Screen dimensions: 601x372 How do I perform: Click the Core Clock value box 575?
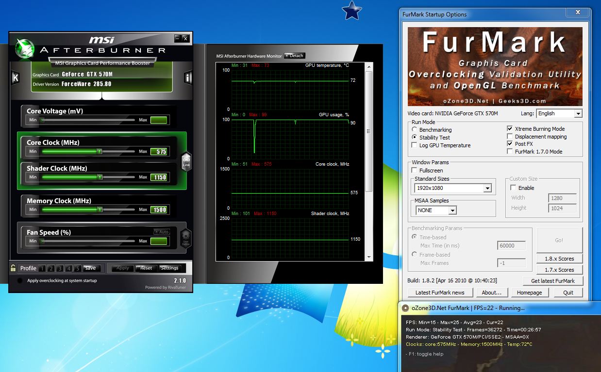[159, 152]
